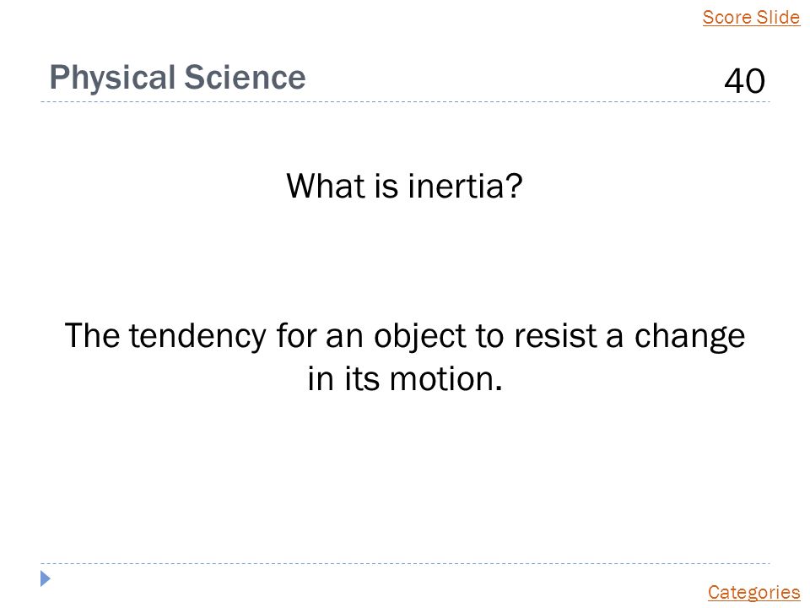Open the Score Slide link

tap(751, 17)
